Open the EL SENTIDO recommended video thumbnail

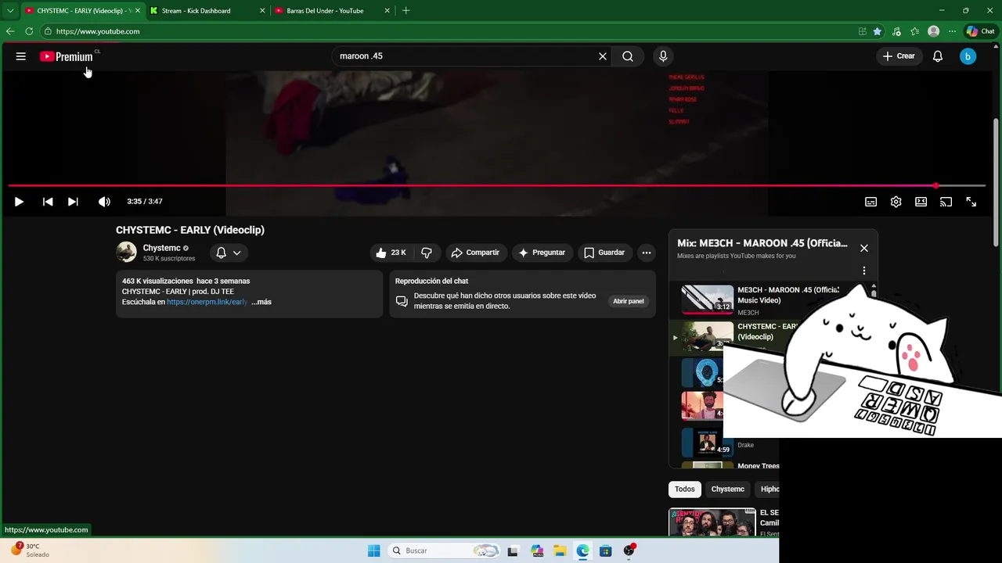pos(712,522)
